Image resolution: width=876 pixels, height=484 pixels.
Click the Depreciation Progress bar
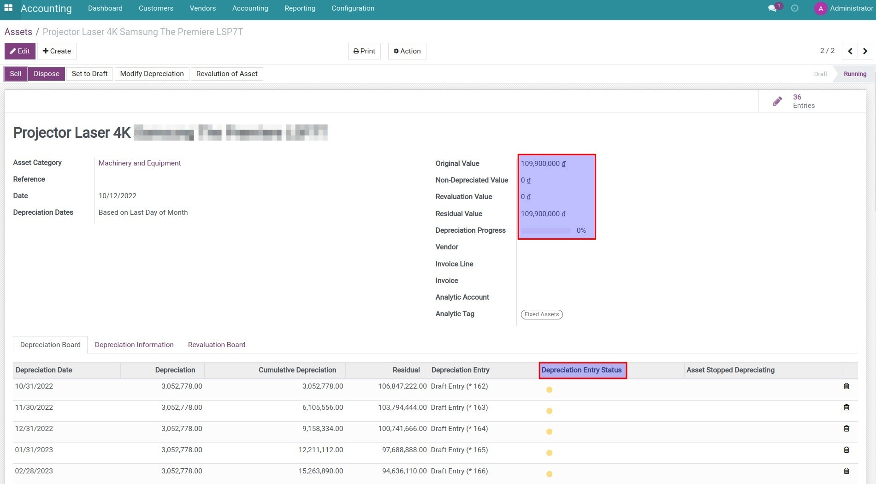tap(546, 230)
